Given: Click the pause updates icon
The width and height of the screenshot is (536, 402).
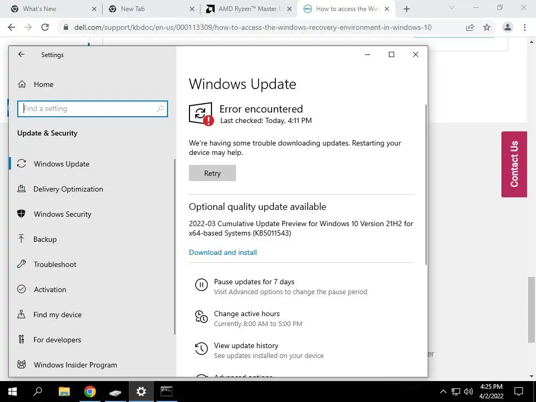Looking at the screenshot, I should tap(202, 284).
